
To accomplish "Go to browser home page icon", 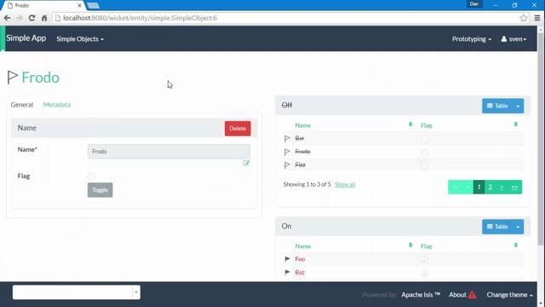I will coord(44,18).
